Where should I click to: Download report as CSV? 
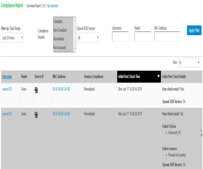click(x=44, y=6)
